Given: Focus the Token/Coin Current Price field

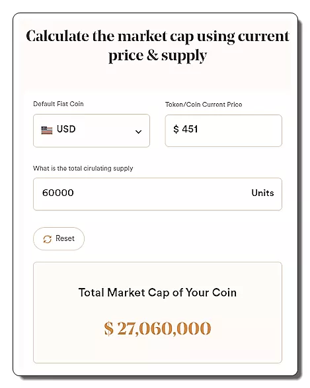Looking at the screenshot, I should click(x=223, y=130).
